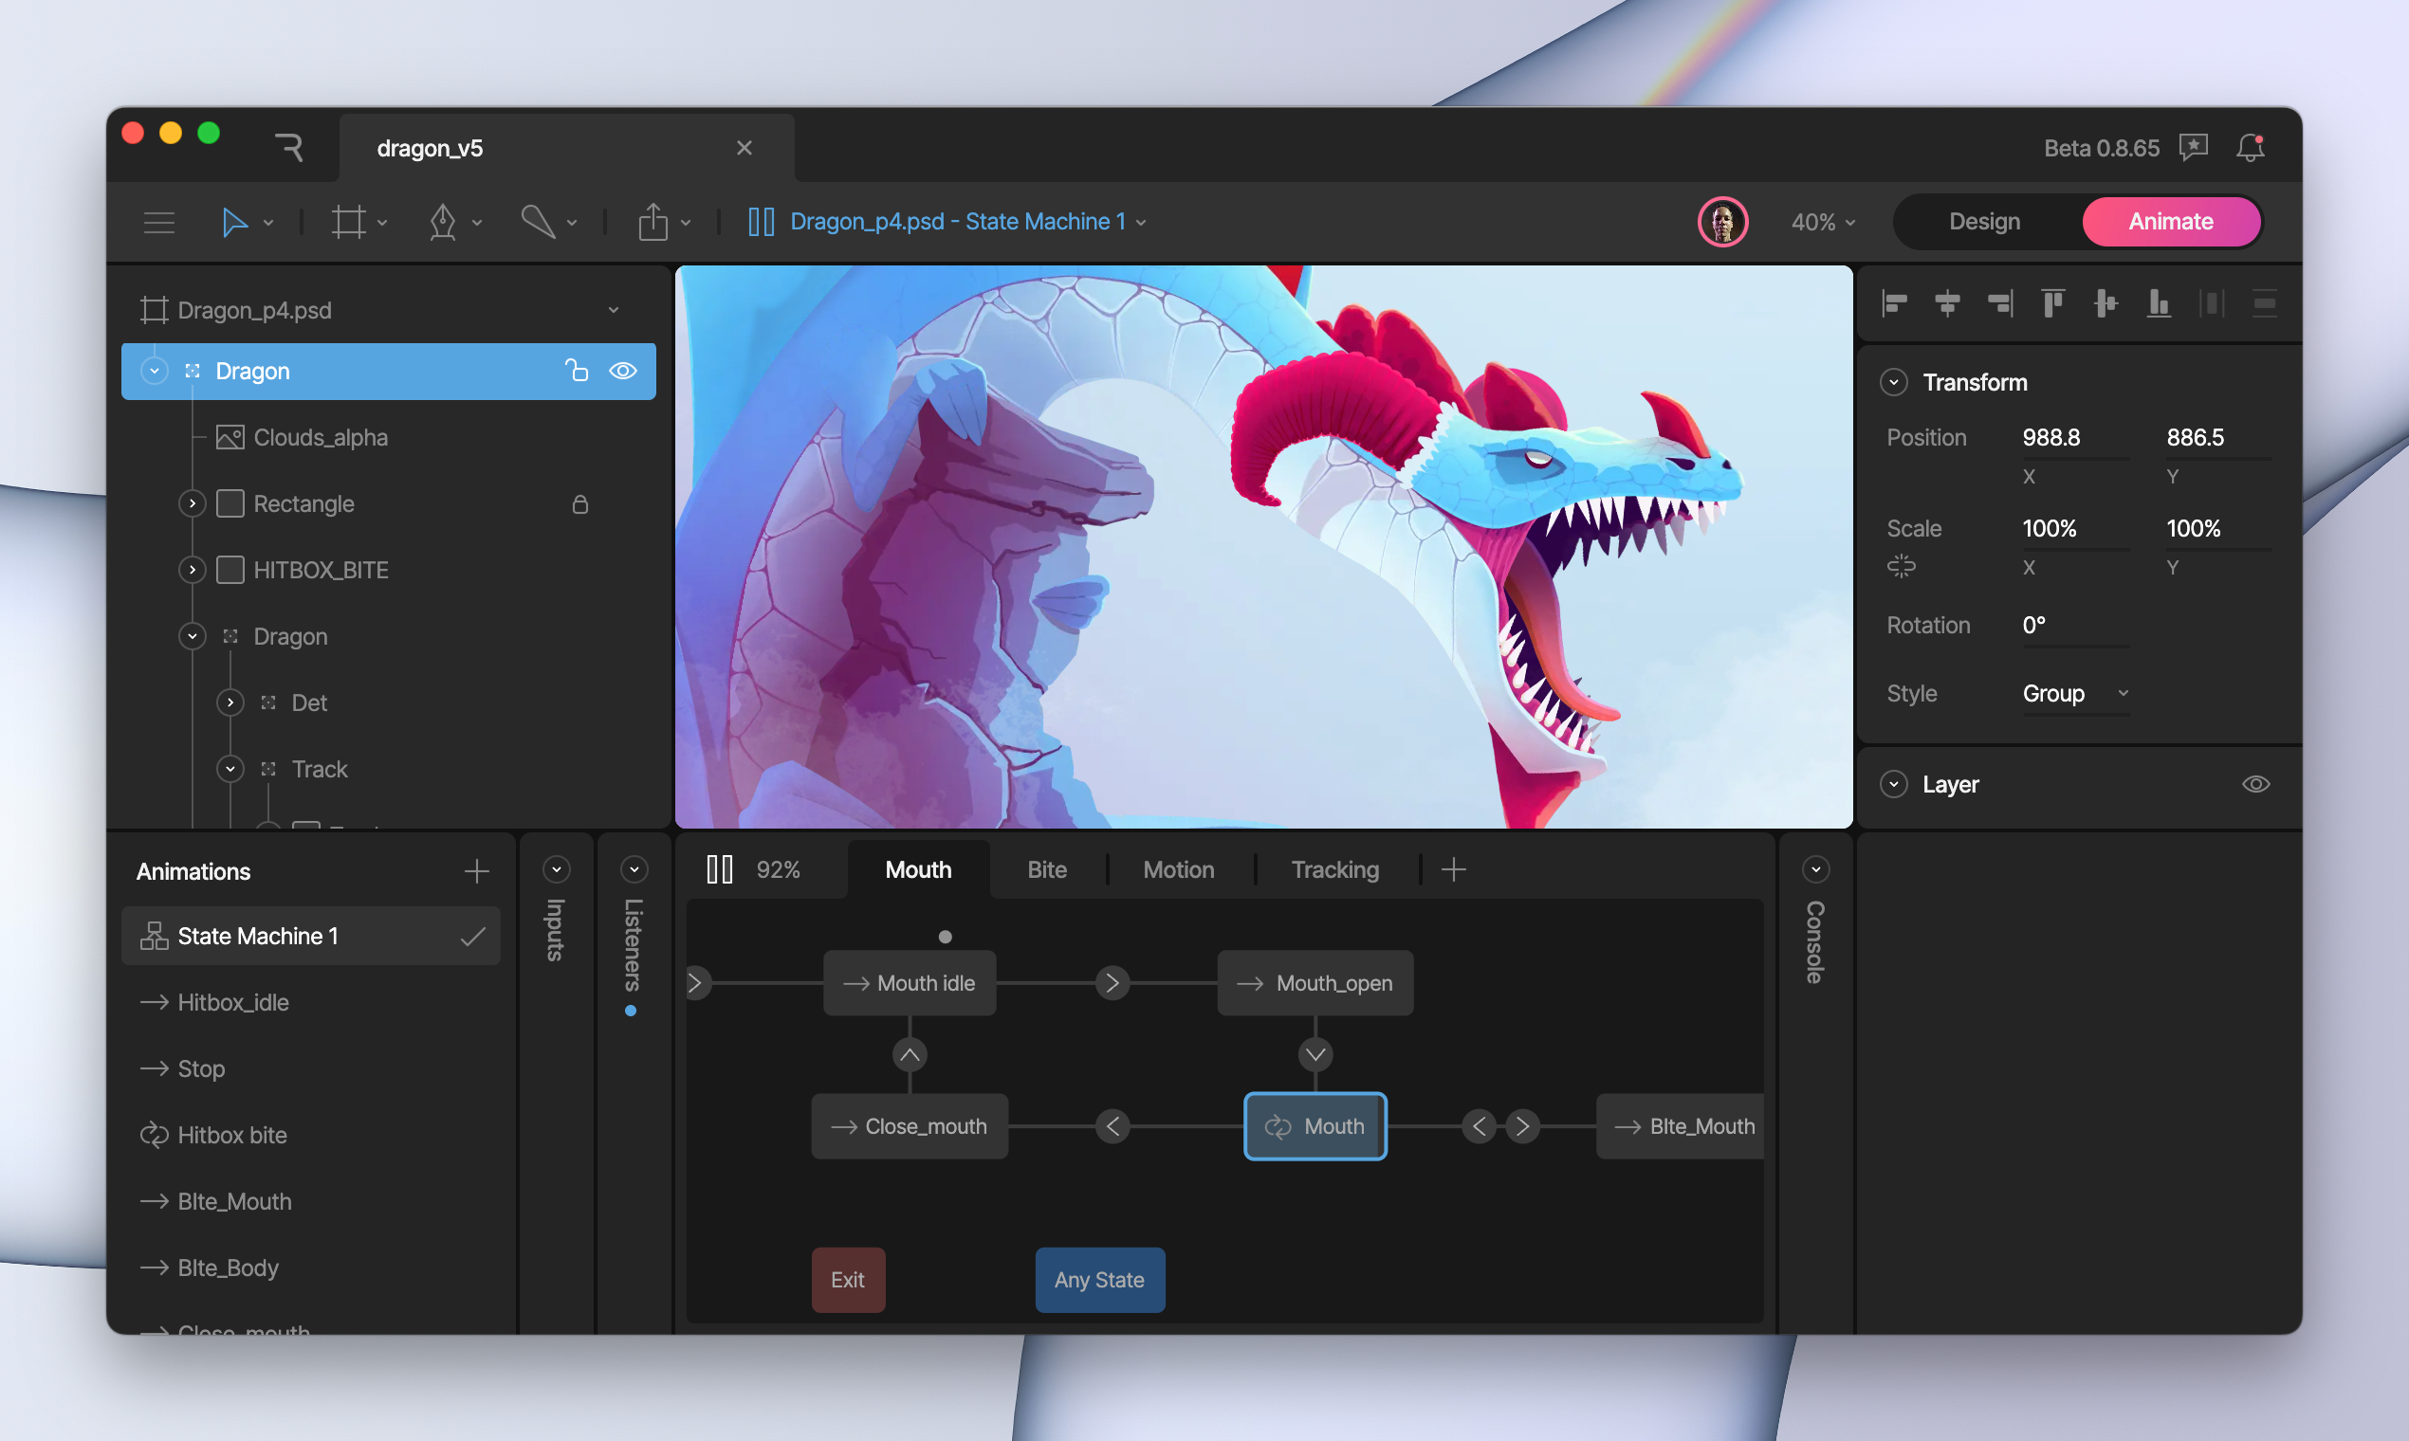The height and width of the screenshot is (1441, 2409).
Task: Align top edges icon
Action: tap(2052, 304)
